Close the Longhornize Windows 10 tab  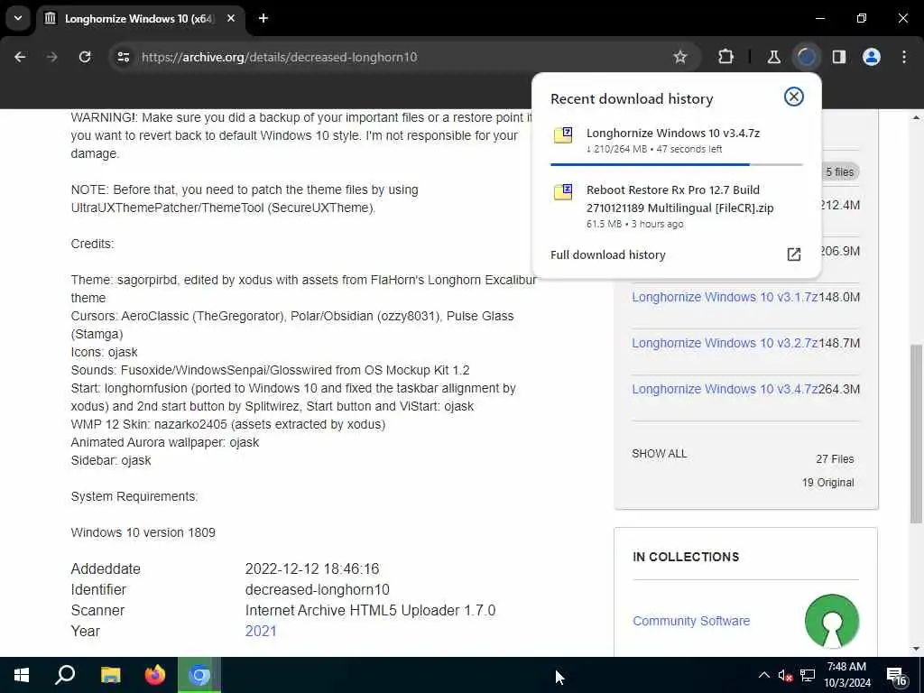coord(231,18)
